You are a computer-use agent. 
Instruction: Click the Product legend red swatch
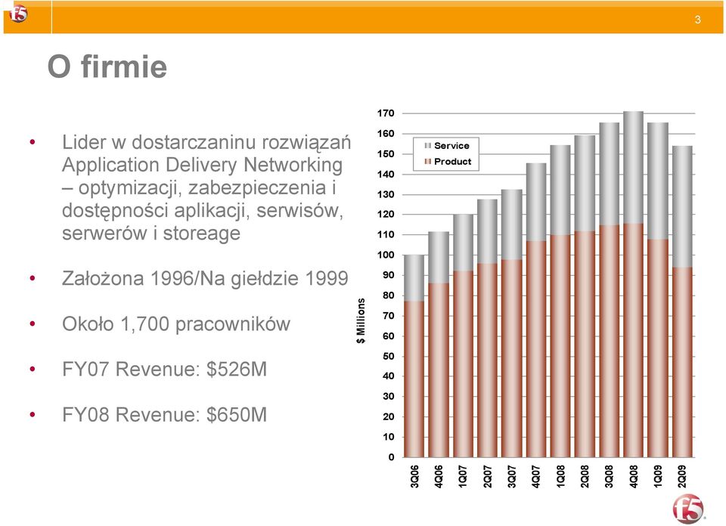428,162
